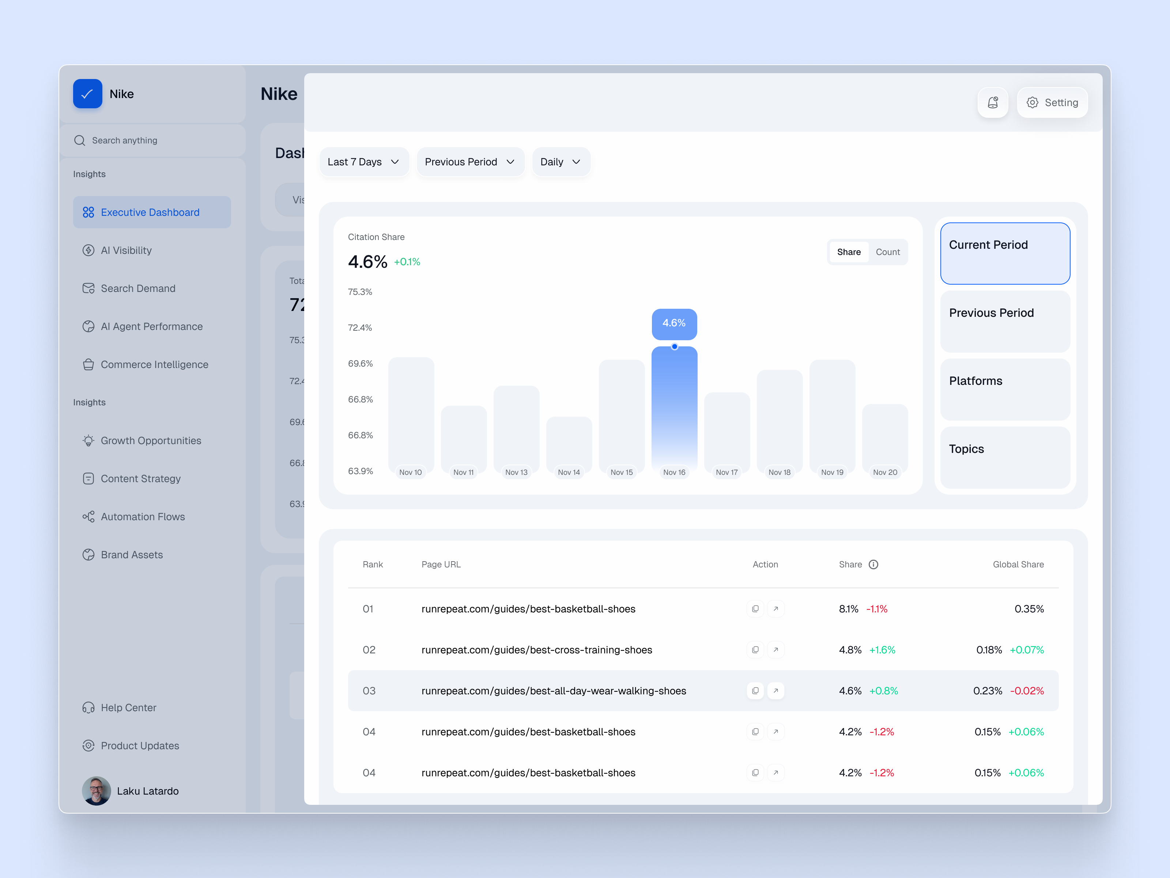This screenshot has height=878, width=1170.
Task: Expand the Last 7 Days dropdown
Action: (364, 161)
